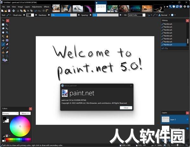The width and height of the screenshot is (190, 147).
Task: Toggle Tools window visibility icon top right
Action: [170, 7]
